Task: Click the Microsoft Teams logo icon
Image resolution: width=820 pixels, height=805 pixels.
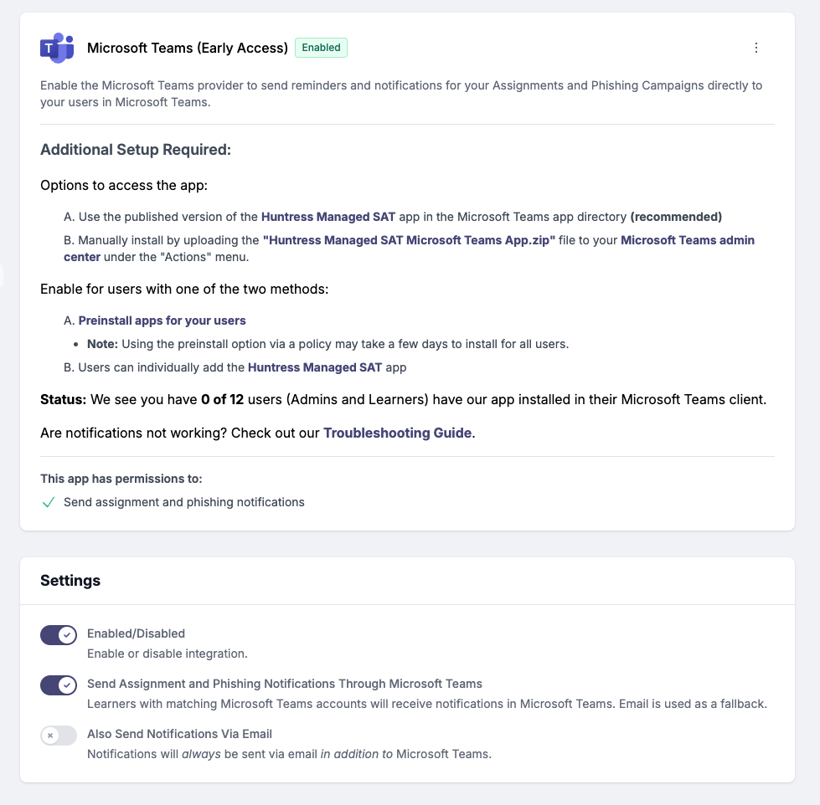Action: (x=57, y=48)
